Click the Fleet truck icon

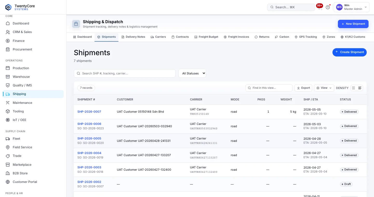click(8, 139)
